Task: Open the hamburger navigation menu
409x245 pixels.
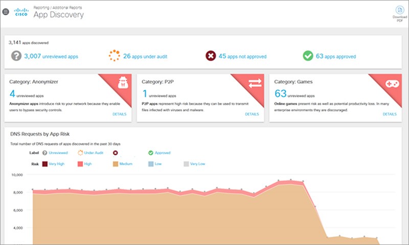Action: [6, 12]
